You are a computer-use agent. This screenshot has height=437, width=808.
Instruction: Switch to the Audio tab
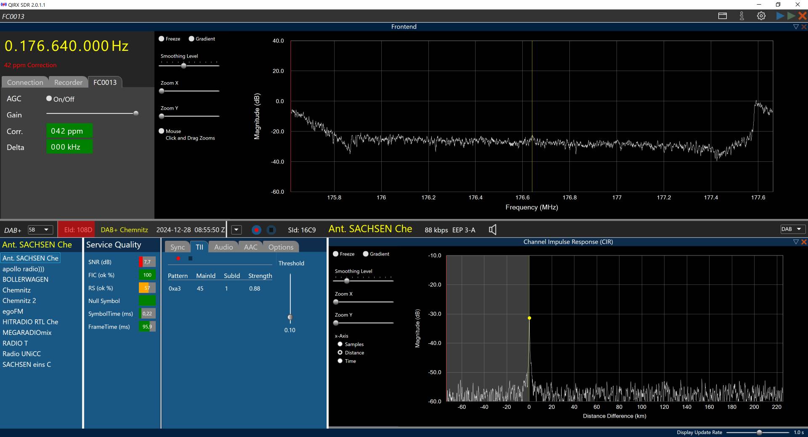[223, 247]
